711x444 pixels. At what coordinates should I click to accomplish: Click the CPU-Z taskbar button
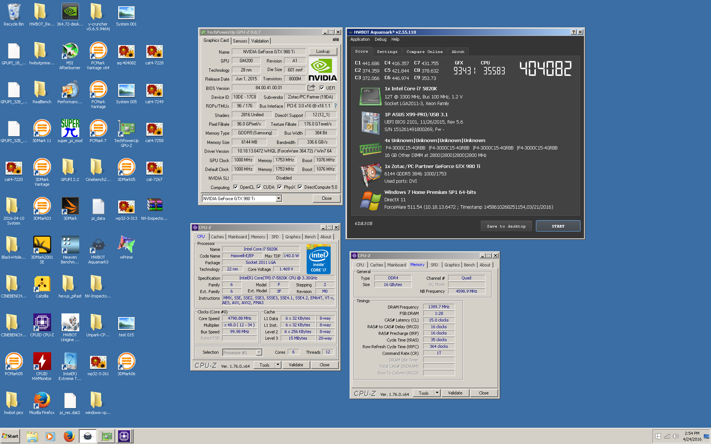124,436
